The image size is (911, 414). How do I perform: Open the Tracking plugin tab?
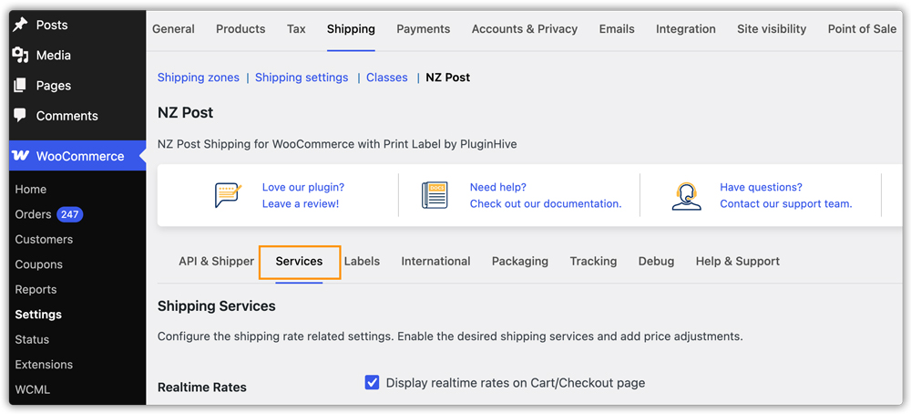(x=593, y=262)
